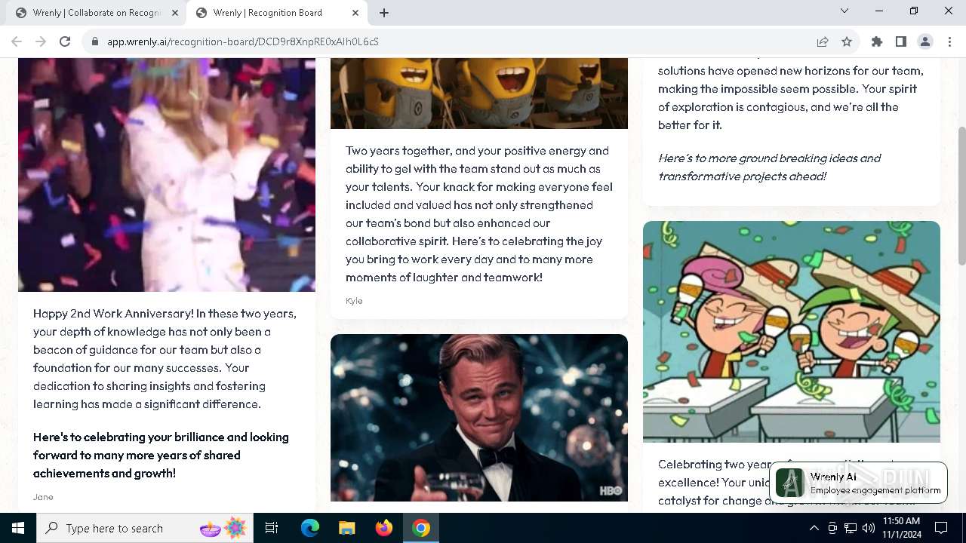Click the taskbar search box
The image size is (966, 543).
[146, 528]
